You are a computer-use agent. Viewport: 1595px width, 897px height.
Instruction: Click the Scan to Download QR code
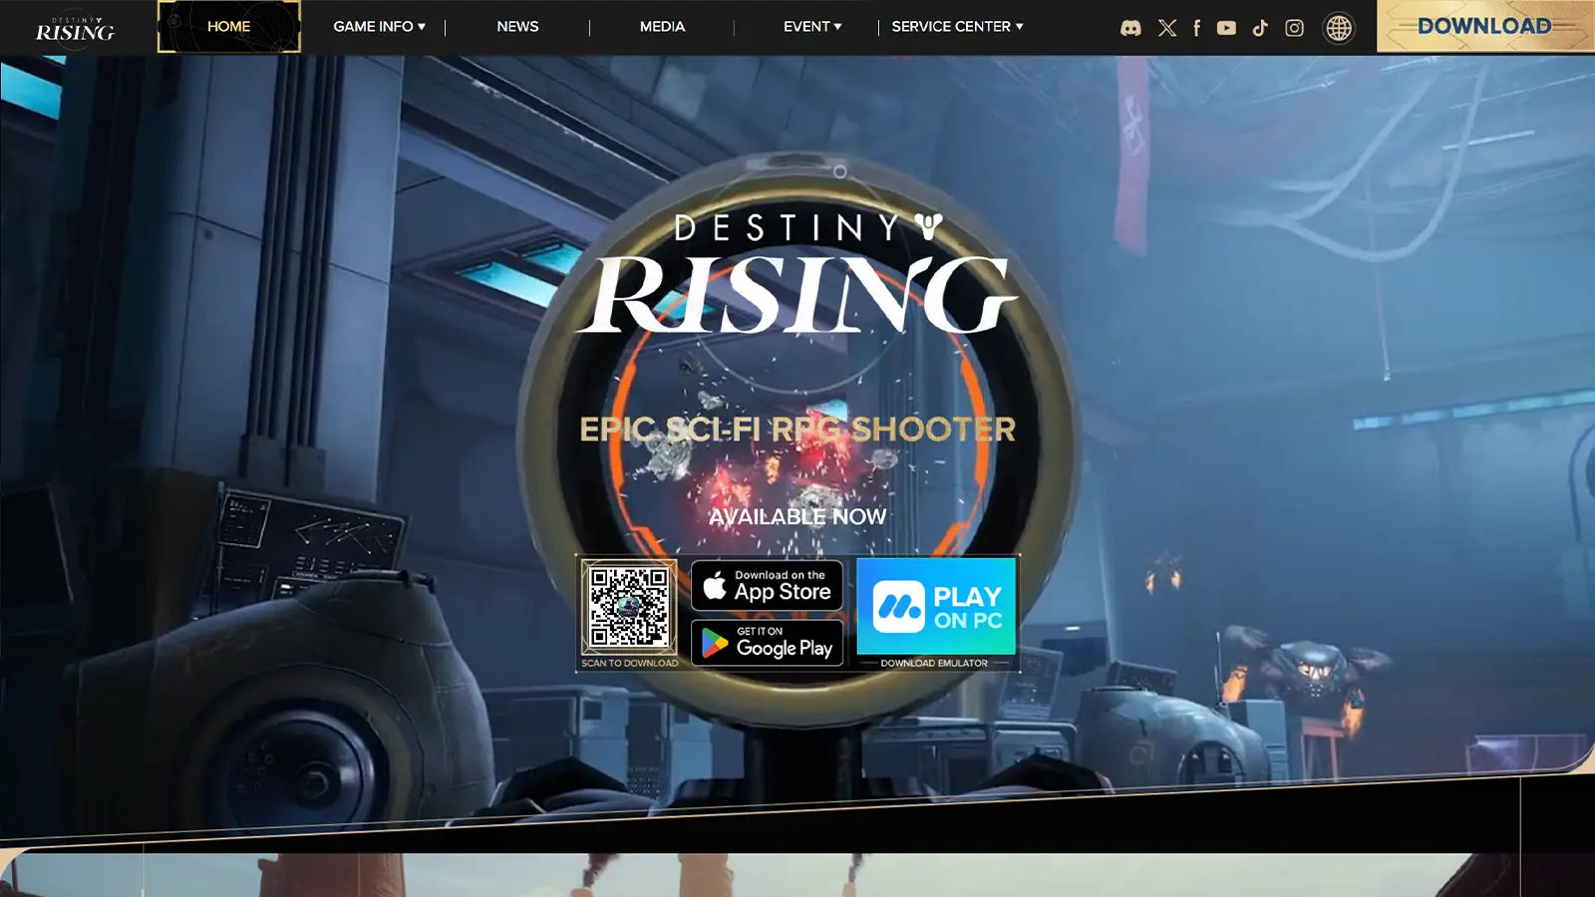click(629, 606)
